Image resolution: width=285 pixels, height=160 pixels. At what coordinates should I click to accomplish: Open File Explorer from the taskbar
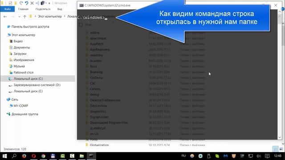coord(82,156)
